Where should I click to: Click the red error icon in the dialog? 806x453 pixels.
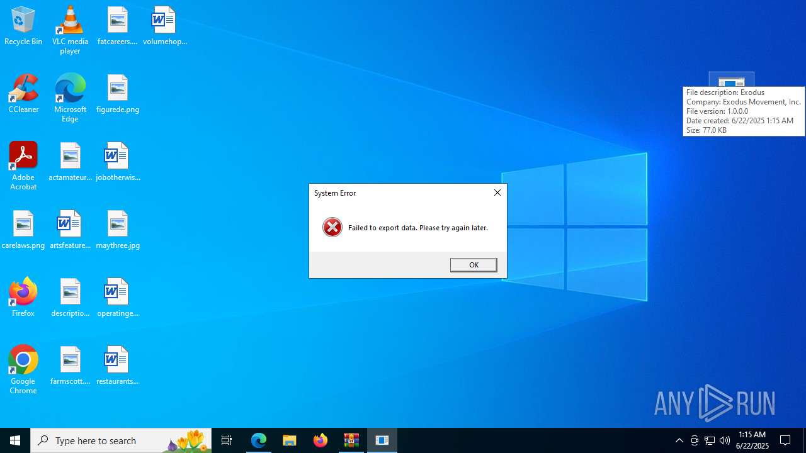pos(332,227)
